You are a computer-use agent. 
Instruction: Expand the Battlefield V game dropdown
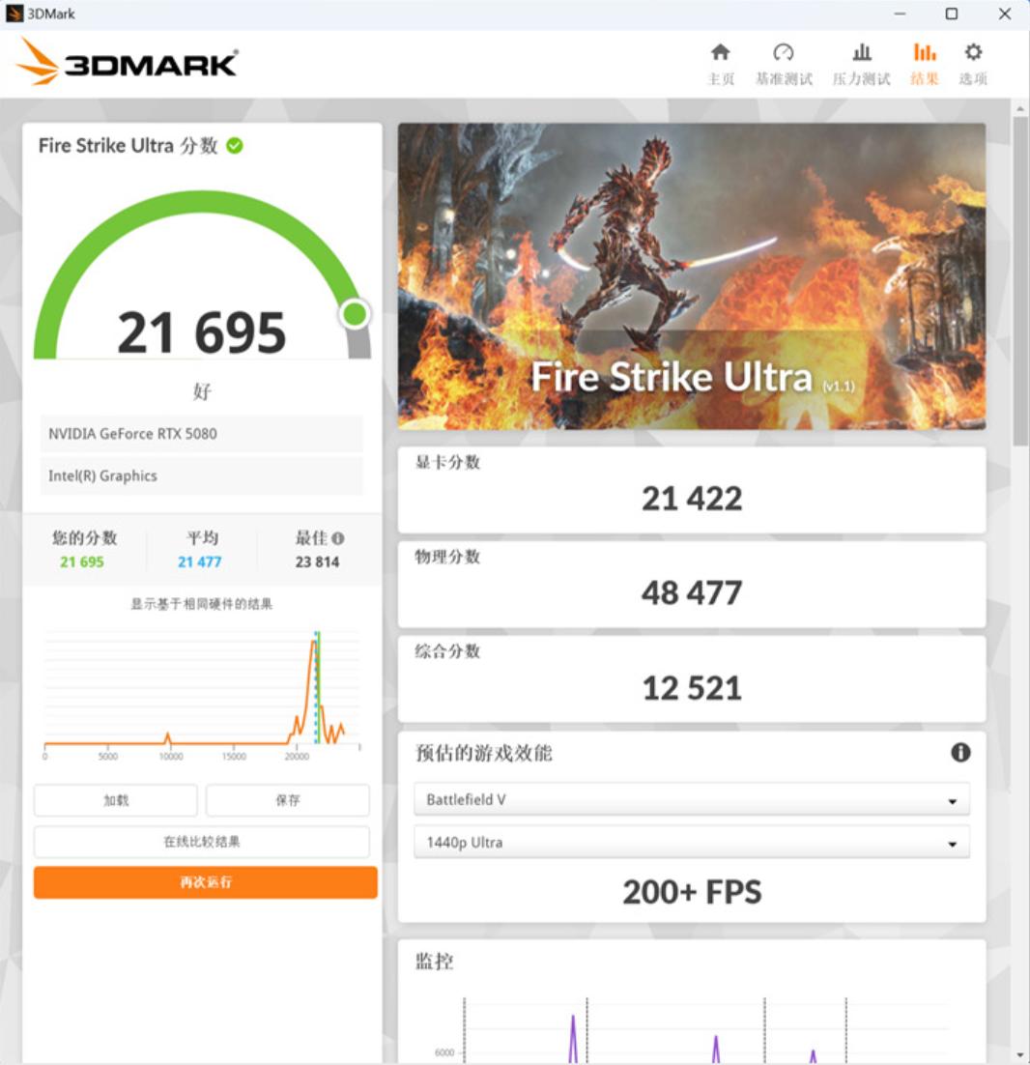pos(691,799)
